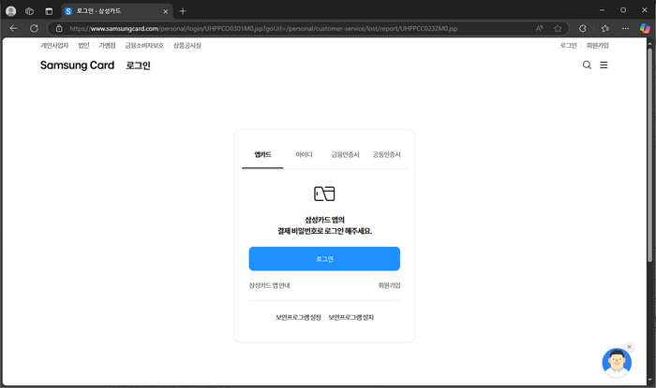View site information lock icon

[x=59, y=28]
